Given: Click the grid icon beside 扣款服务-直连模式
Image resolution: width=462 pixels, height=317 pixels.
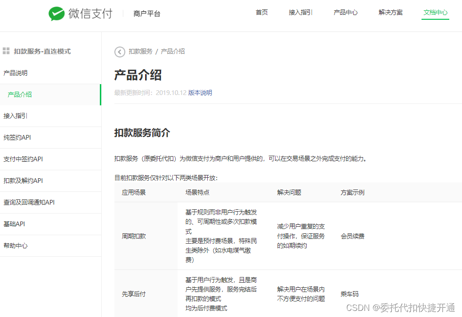Looking at the screenshot, I should pyautogui.click(x=6, y=51).
